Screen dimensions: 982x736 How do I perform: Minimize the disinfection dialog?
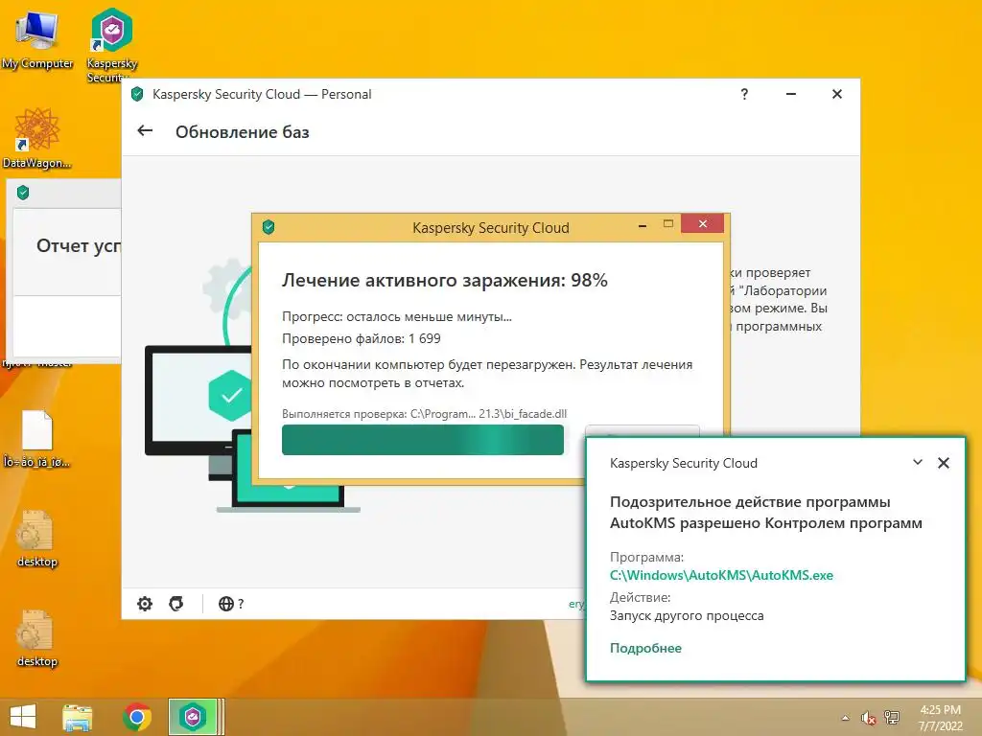tap(643, 225)
